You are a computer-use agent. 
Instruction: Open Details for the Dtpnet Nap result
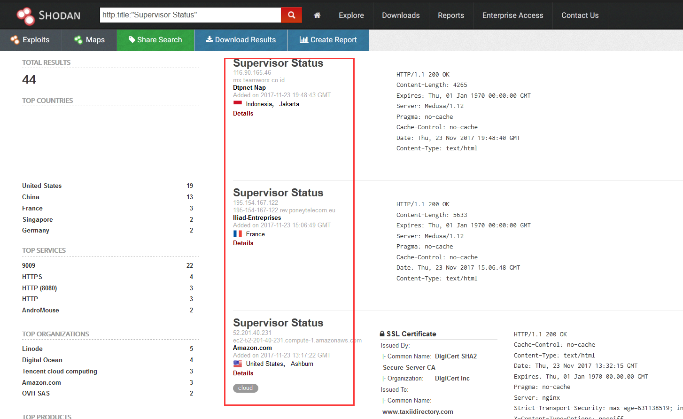[243, 113]
